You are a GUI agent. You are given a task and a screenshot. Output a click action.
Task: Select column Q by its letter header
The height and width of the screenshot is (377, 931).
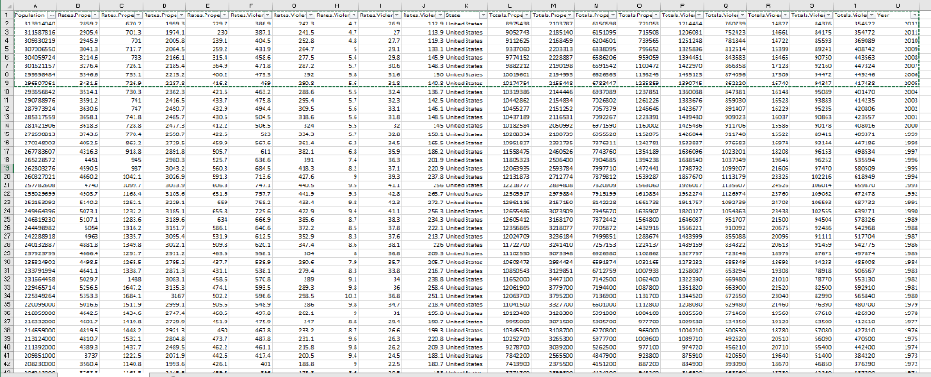tap(726, 5)
